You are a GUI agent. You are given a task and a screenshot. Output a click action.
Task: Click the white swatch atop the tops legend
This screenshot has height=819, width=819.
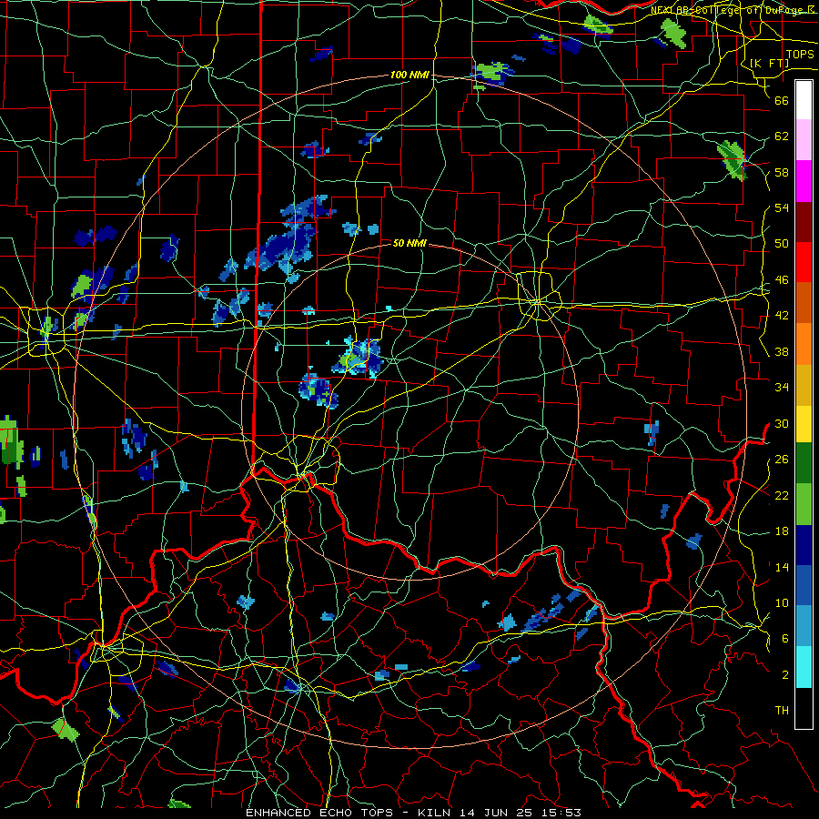(804, 100)
